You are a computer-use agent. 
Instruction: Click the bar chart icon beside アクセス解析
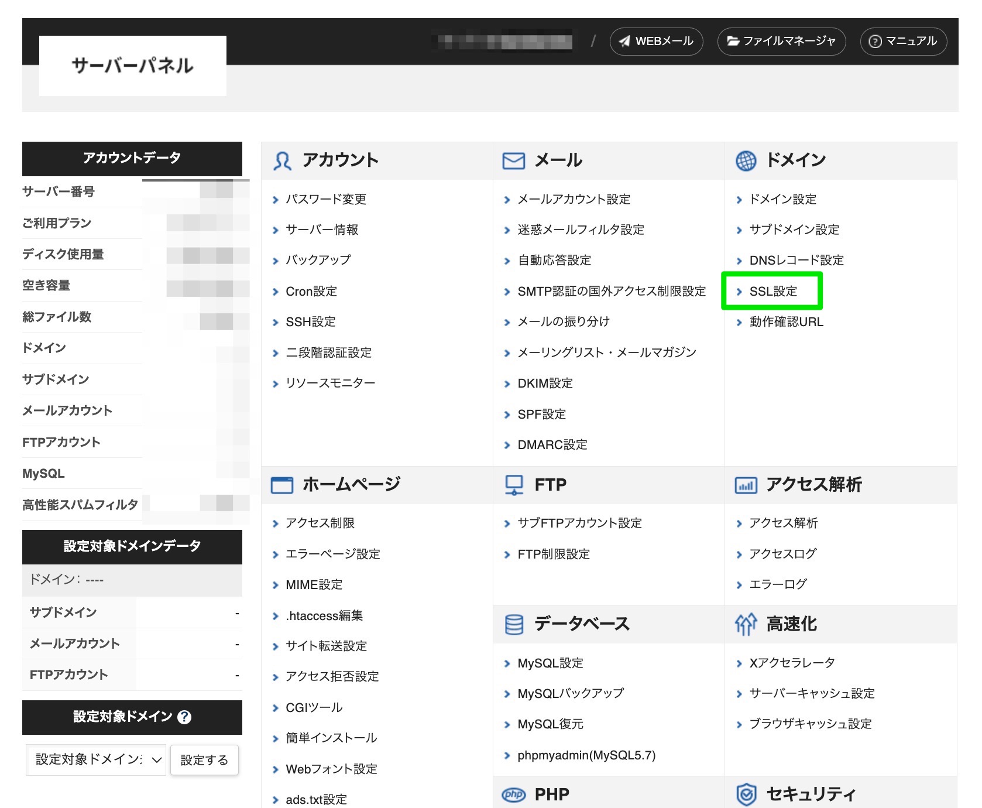coord(746,485)
